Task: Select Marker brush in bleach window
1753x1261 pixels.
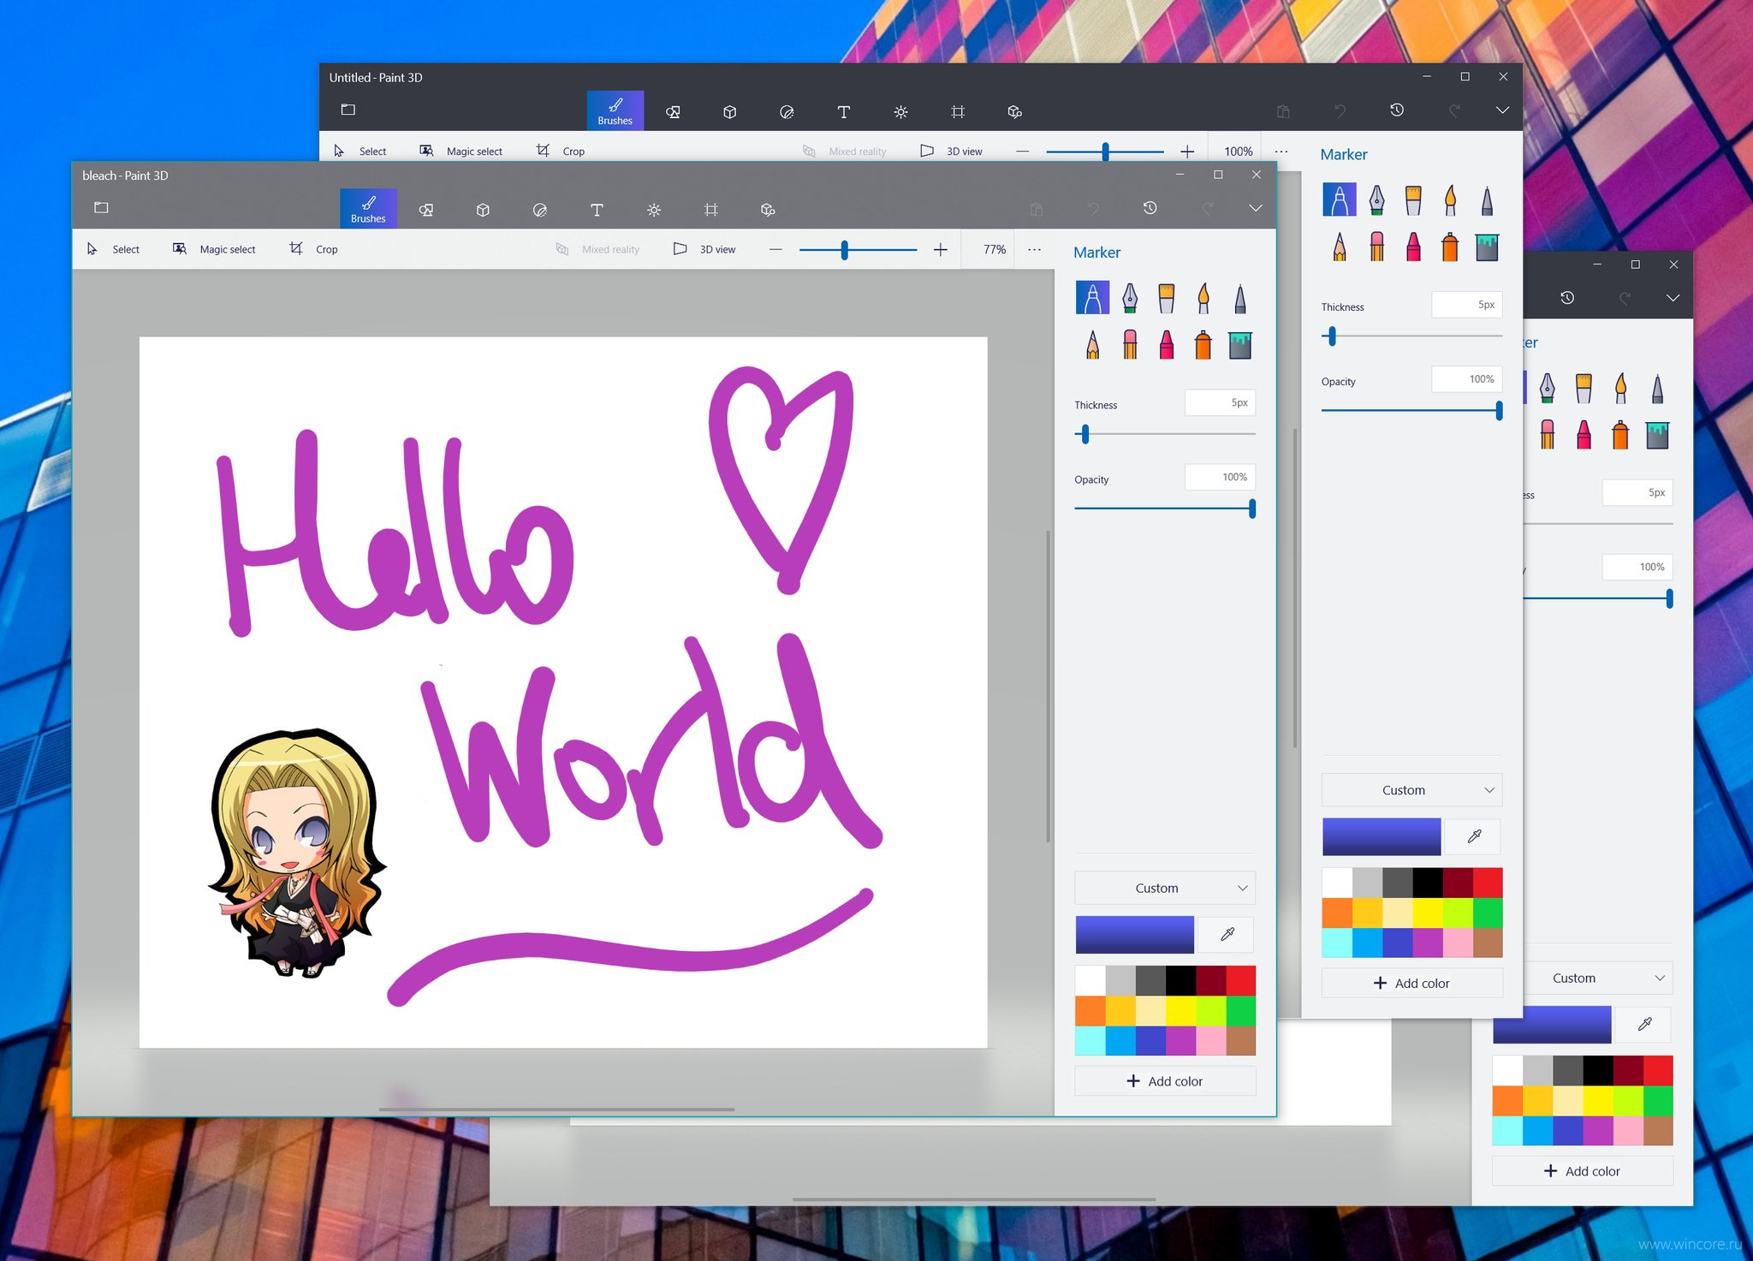Action: [x=1092, y=298]
